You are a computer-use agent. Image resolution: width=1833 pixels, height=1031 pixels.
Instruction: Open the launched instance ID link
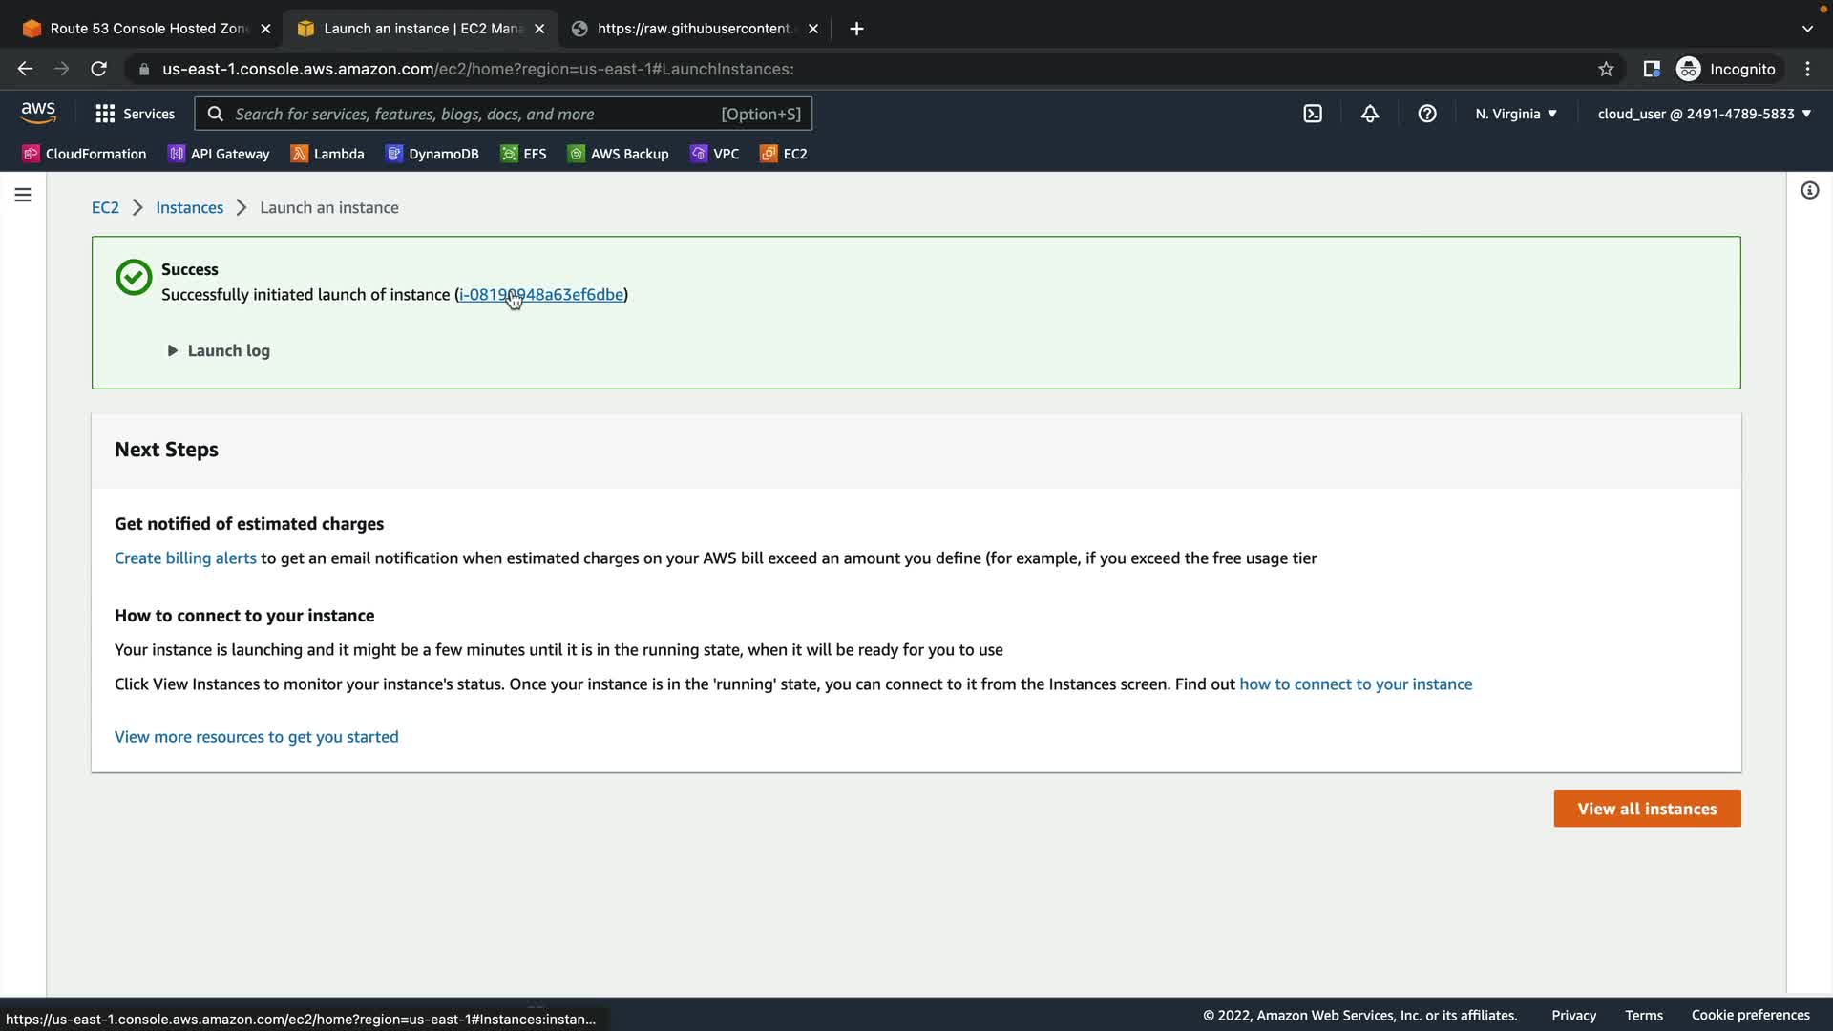(x=541, y=294)
